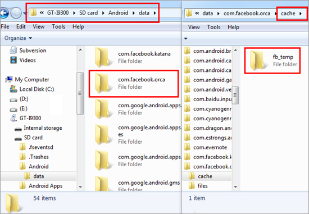Select the com.google.android.gms folder
Viewport: 309px width, 214px height.
137,184
